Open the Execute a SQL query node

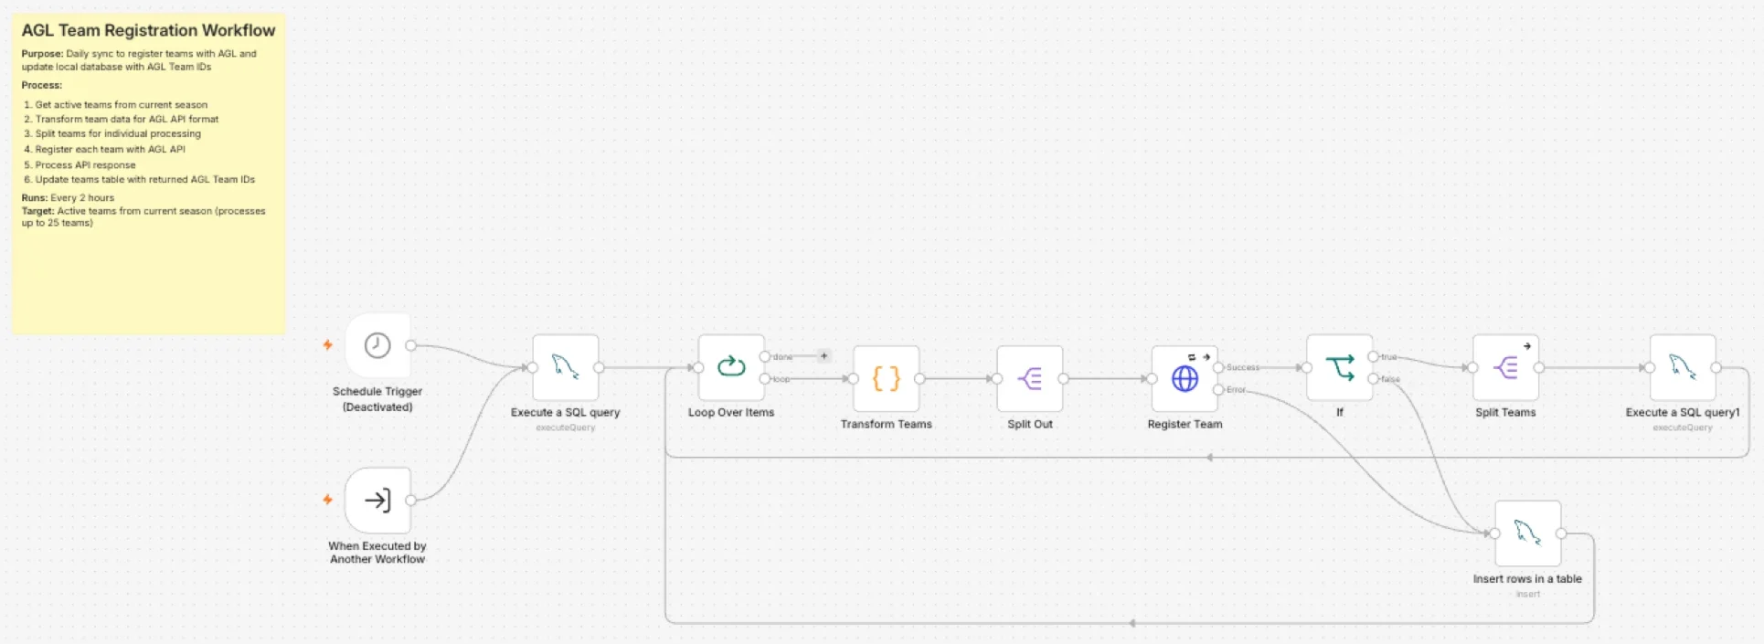(x=566, y=367)
